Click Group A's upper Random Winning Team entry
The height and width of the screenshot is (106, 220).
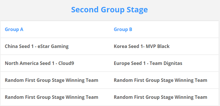[x=52, y=80]
